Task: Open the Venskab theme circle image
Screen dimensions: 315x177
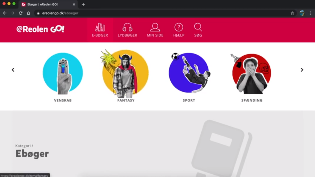Action: [x=63, y=73]
